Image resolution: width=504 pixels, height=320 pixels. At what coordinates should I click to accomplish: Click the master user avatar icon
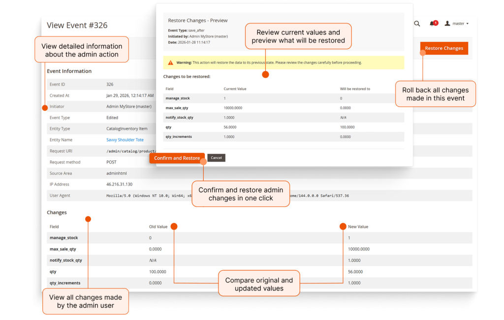click(x=447, y=24)
